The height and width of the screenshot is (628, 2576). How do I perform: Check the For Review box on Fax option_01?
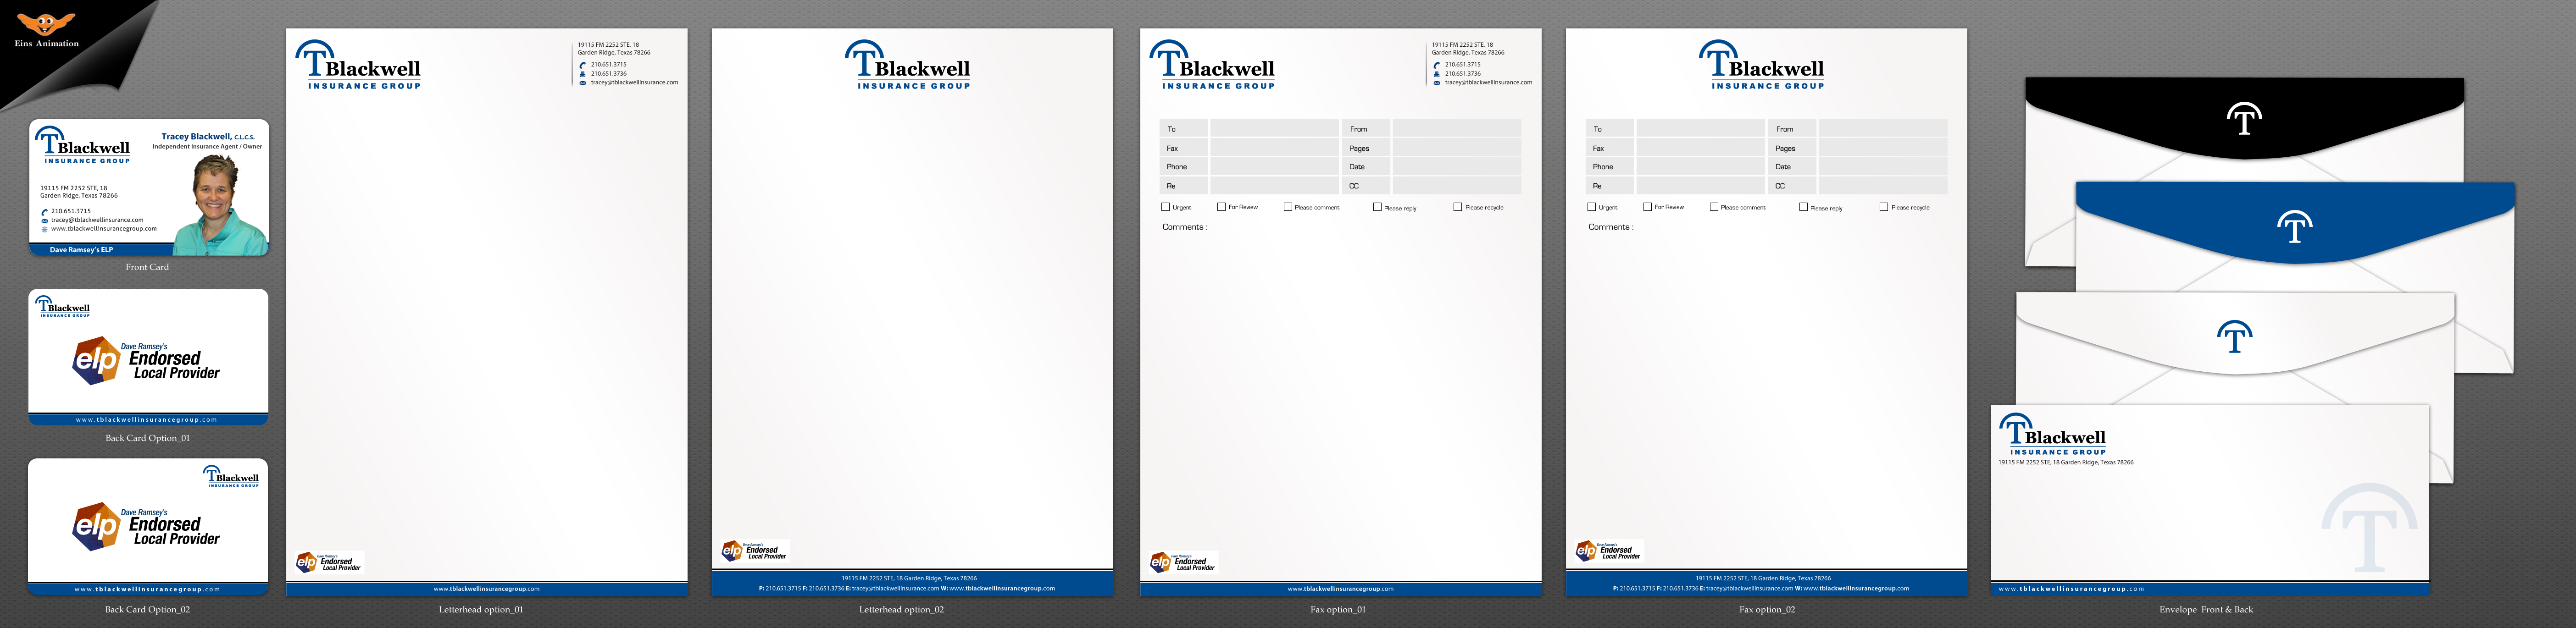click(x=1221, y=207)
